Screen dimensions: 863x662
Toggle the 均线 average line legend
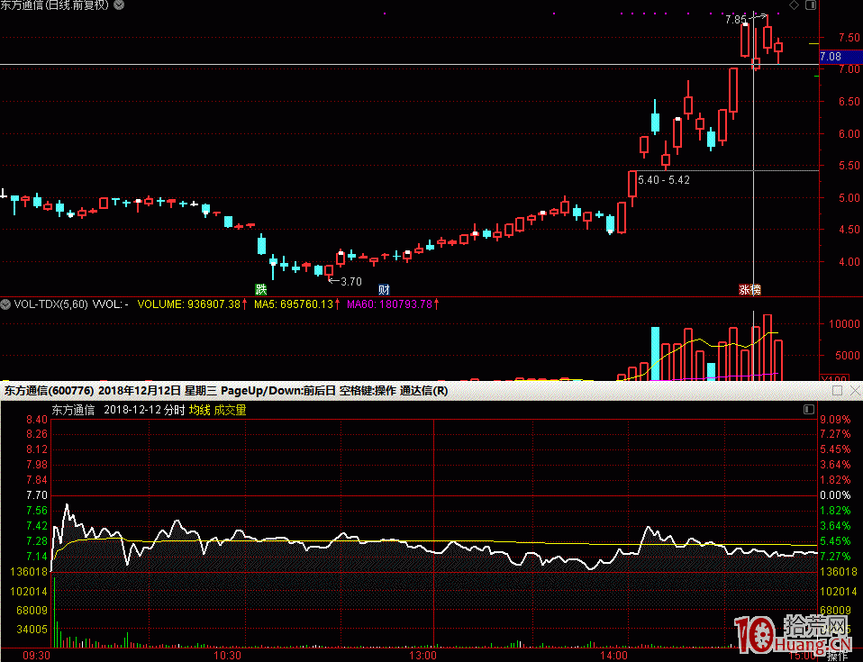coord(199,410)
